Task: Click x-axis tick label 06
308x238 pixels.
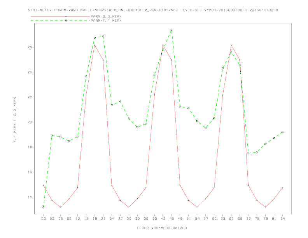Action: (61, 219)
